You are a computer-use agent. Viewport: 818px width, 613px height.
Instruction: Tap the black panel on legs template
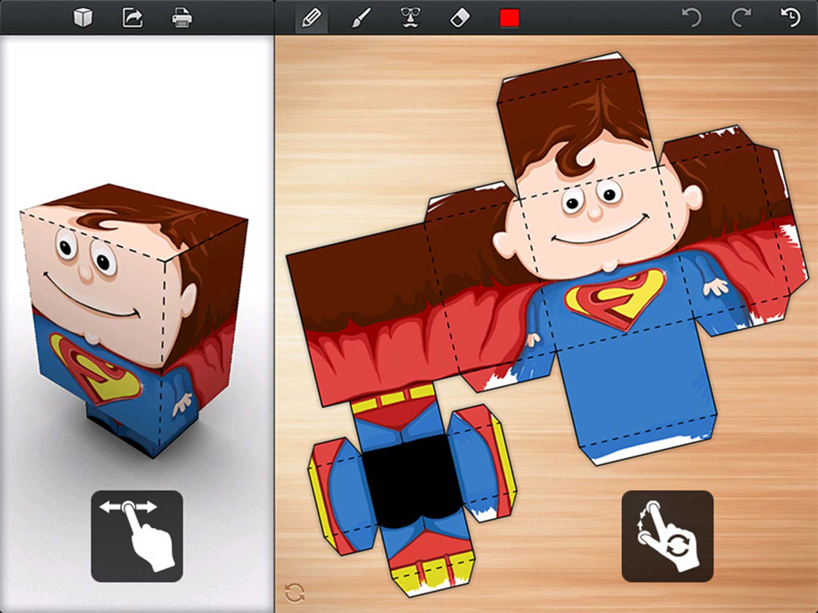point(412,481)
